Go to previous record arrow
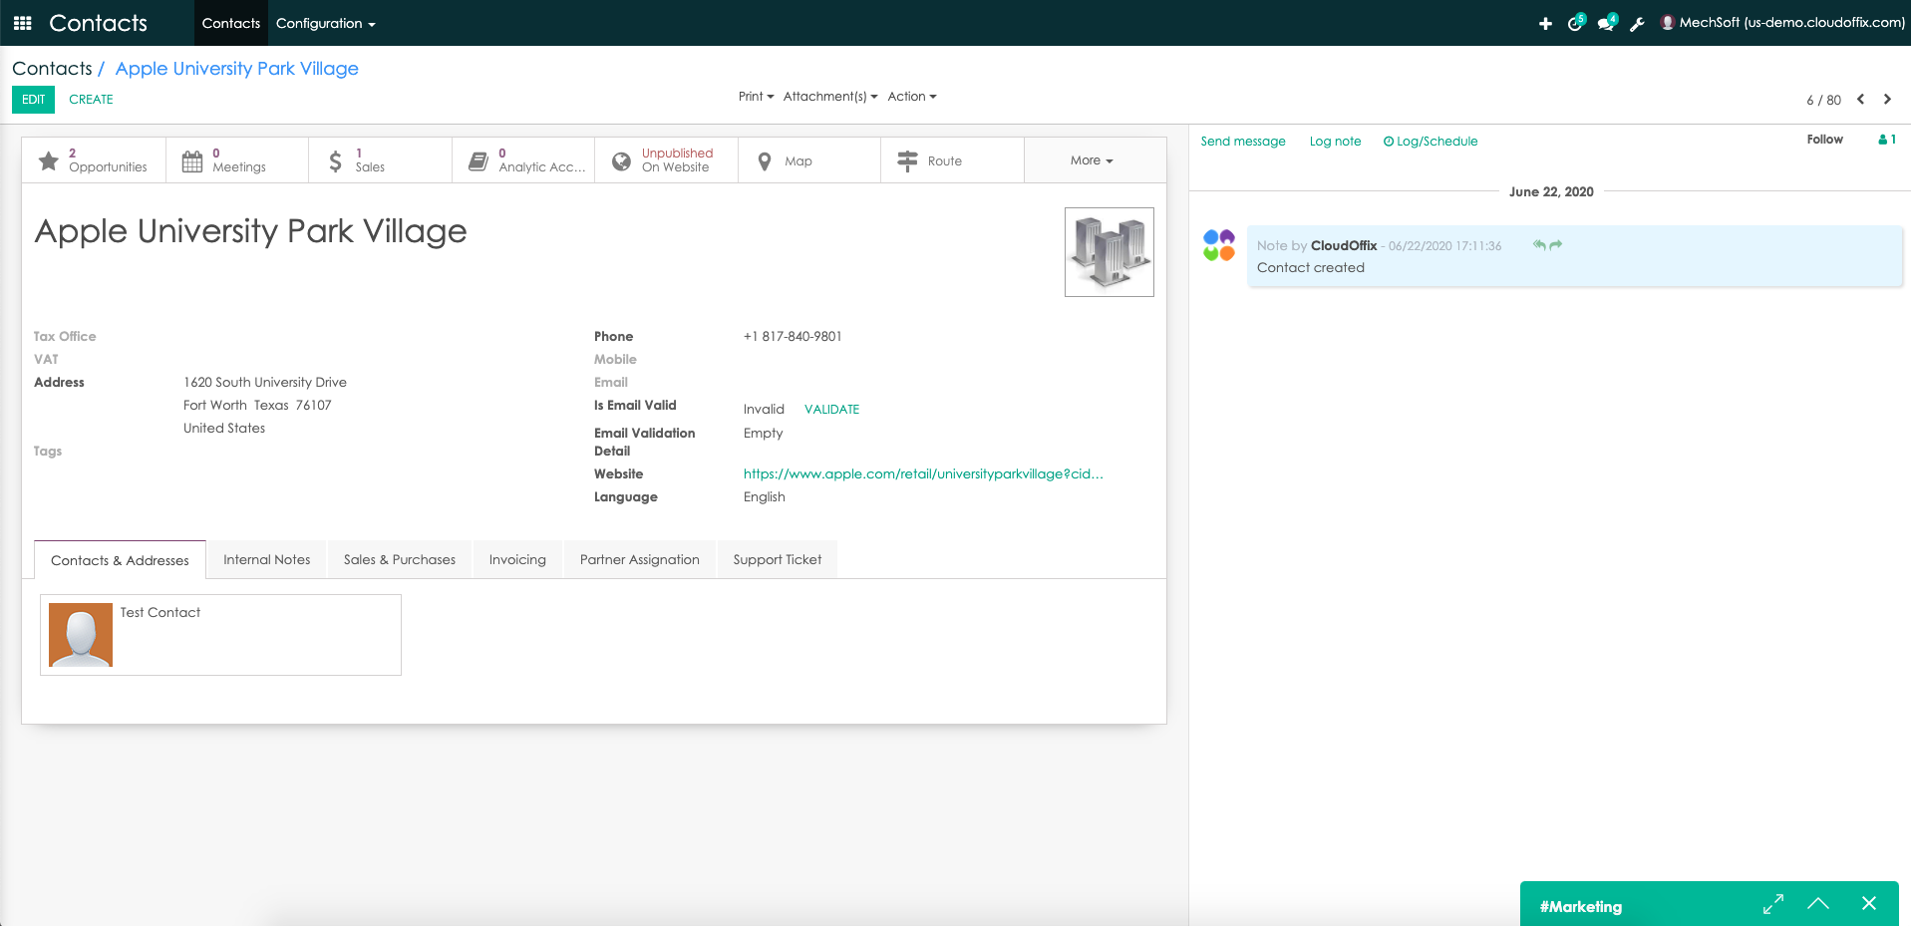 (x=1860, y=100)
